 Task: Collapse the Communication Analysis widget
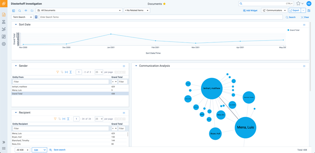(x=136, y=66)
